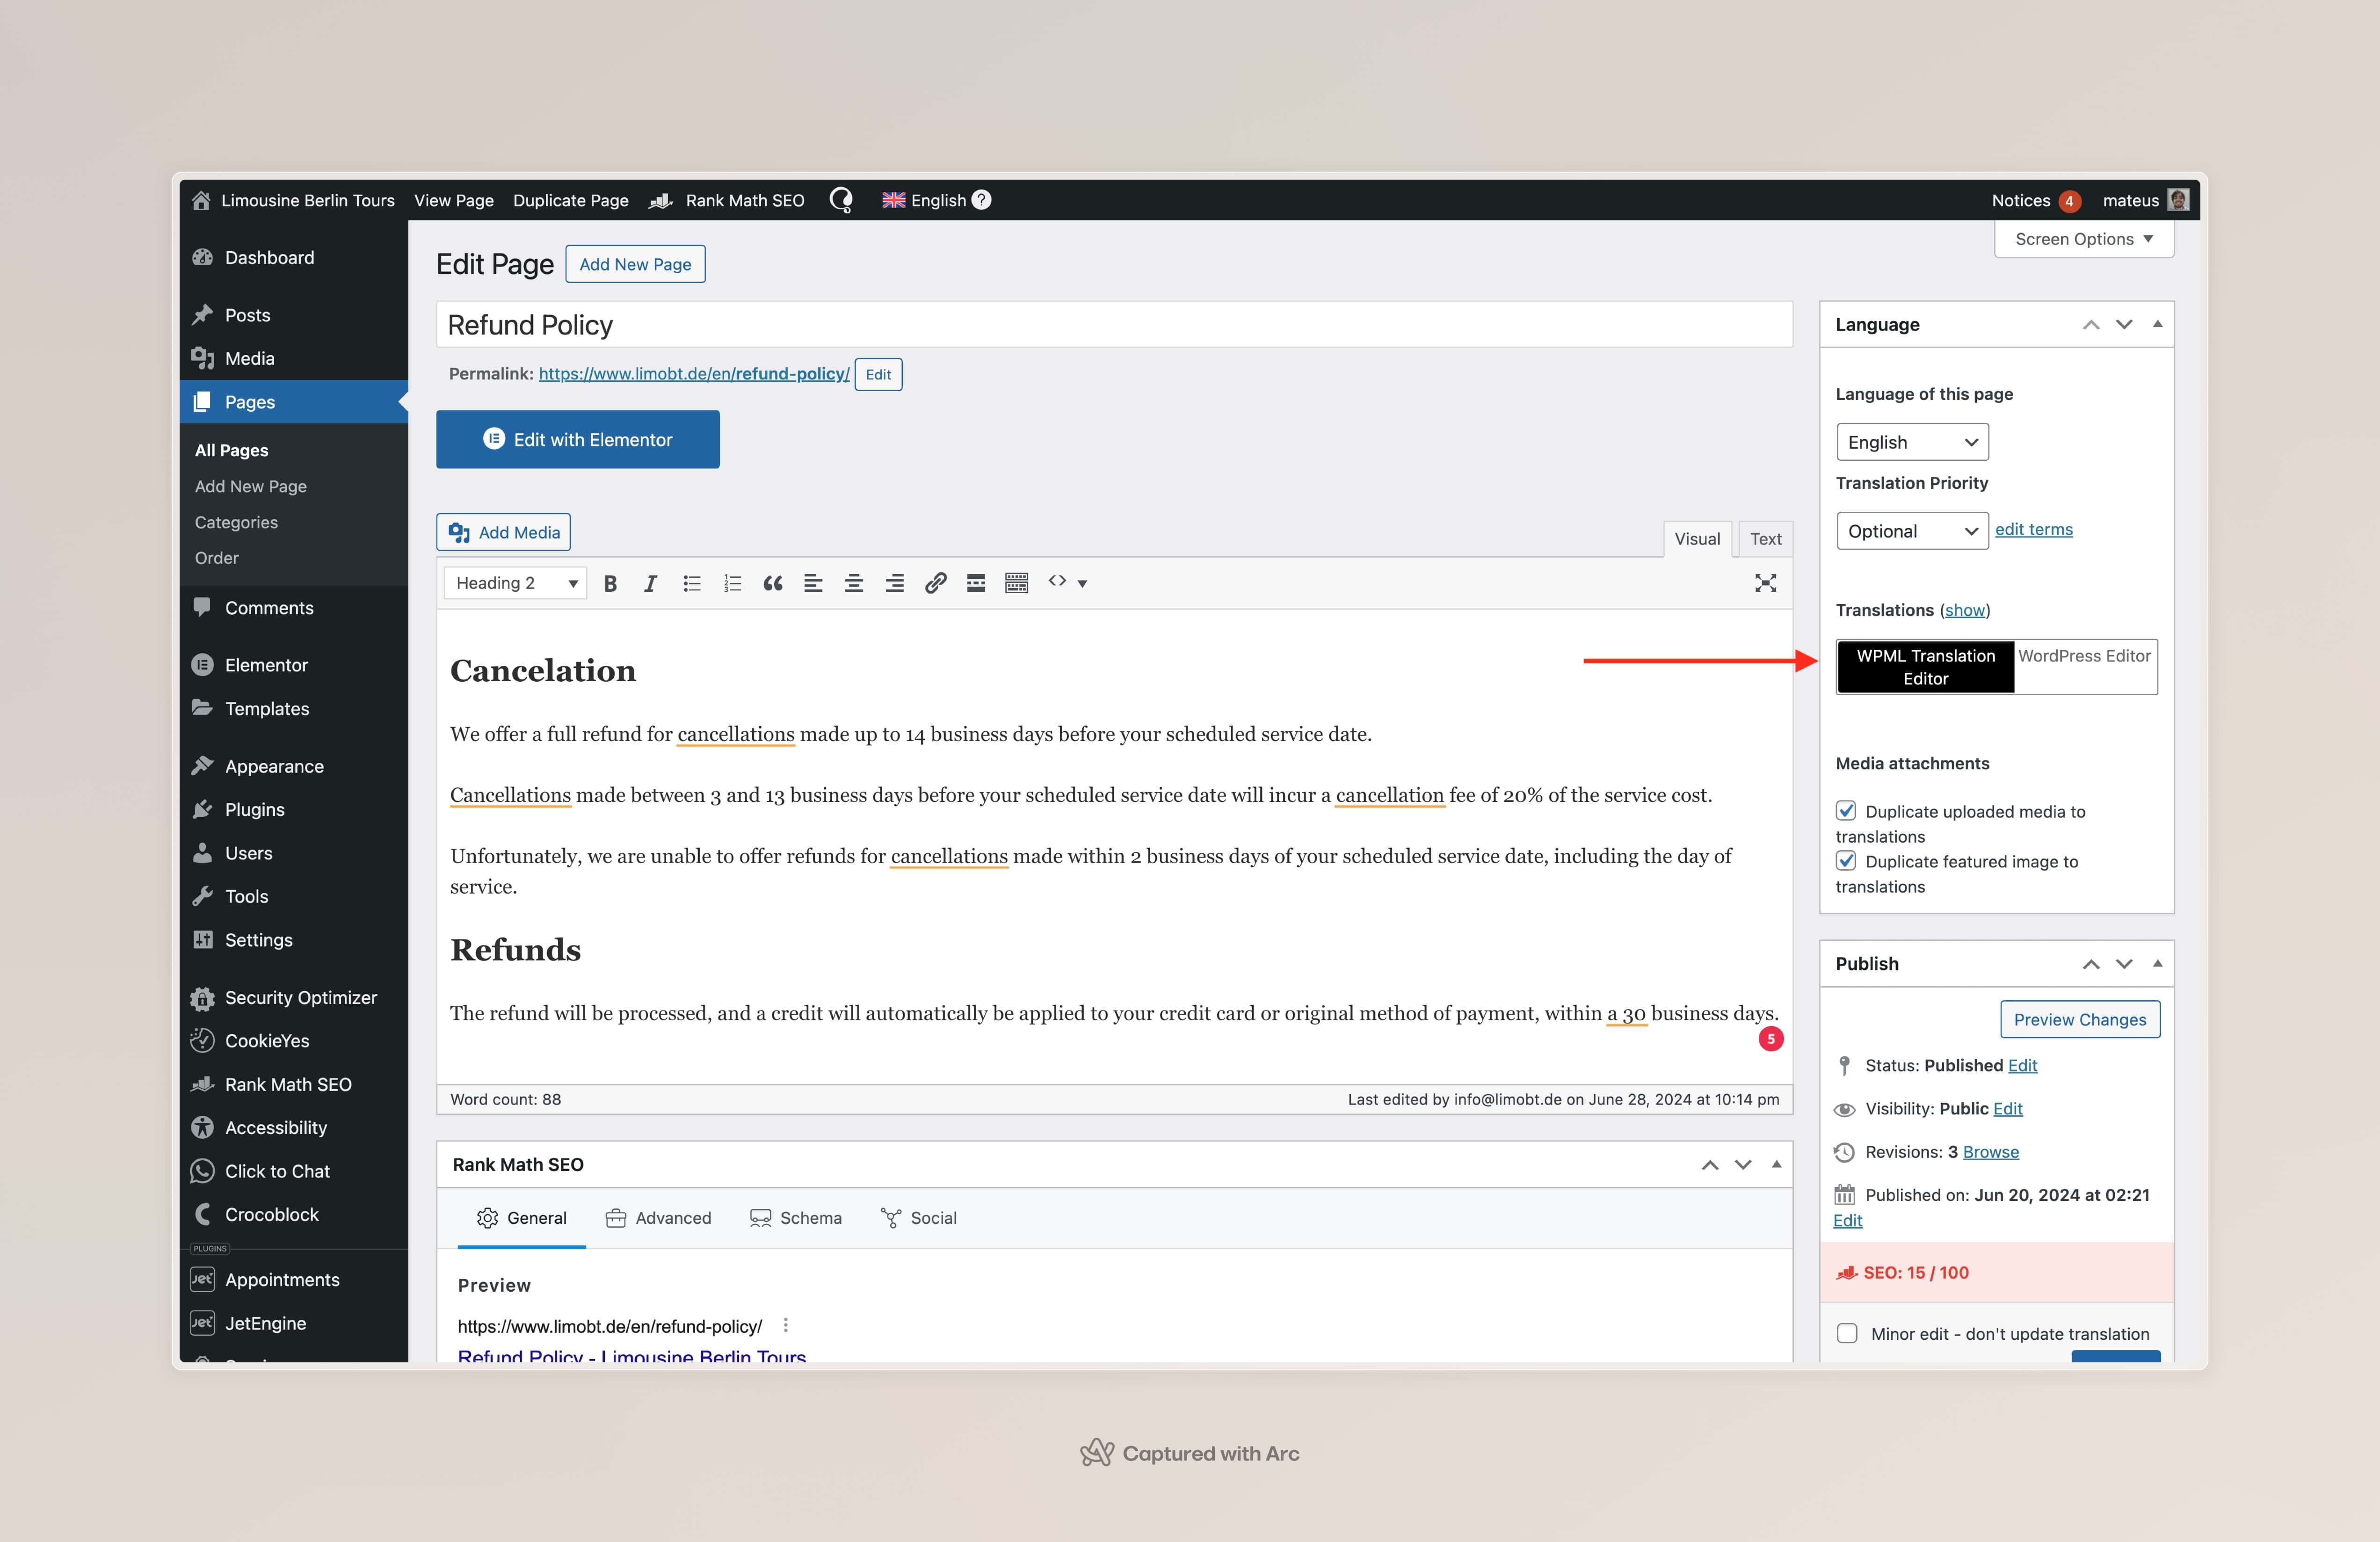The width and height of the screenshot is (2380, 1542).
Task: Open preview snippet options menu
Action: point(786,1325)
